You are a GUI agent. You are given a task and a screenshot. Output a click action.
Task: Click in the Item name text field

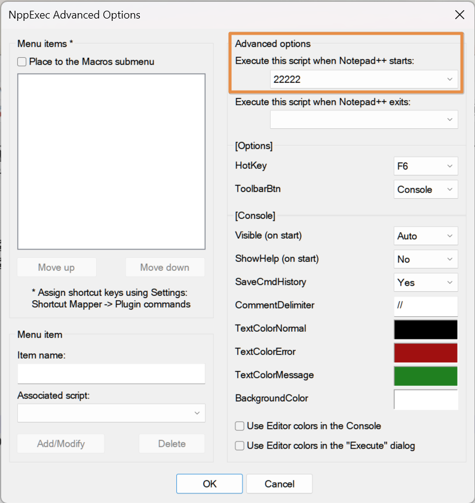[112, 374]
